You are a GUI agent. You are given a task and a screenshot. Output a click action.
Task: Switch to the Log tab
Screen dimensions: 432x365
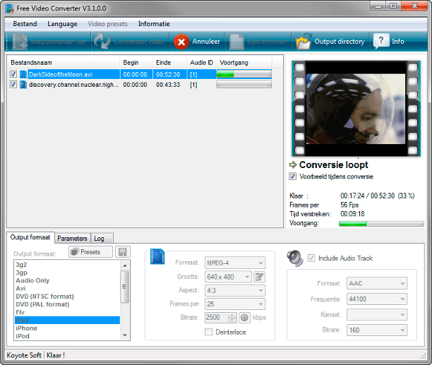tap(102, 239)
